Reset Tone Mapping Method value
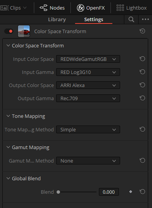 [142, 129]
